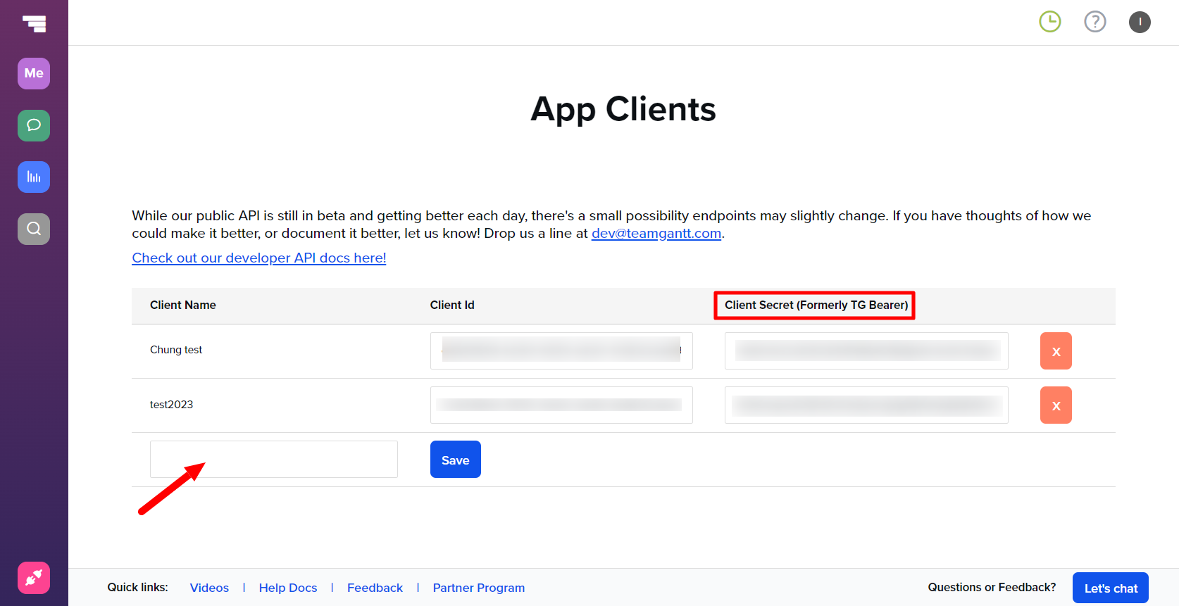The image size is (1179, 606).
Task: Open the chat bubble sidebar icon
Action: [x=34, y=125]
